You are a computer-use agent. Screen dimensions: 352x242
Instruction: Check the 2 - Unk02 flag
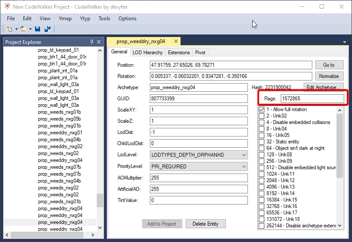[261, 116]
